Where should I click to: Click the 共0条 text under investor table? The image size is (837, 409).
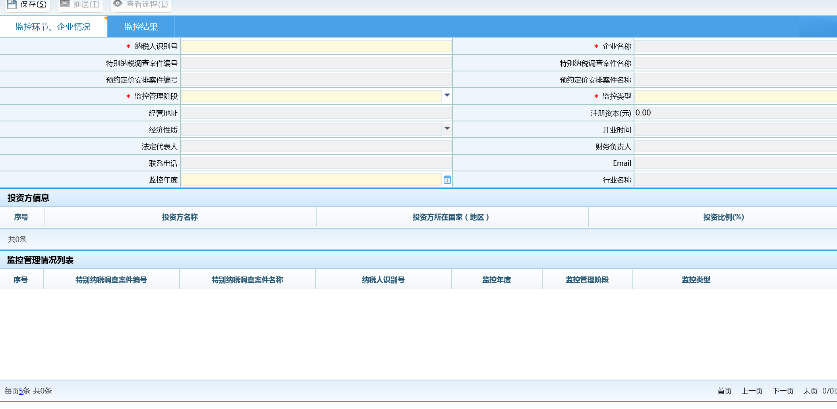(17, 239)
